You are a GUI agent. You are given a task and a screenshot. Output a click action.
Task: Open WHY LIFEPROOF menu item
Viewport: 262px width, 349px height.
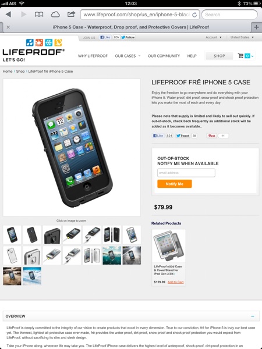[93, 56]
